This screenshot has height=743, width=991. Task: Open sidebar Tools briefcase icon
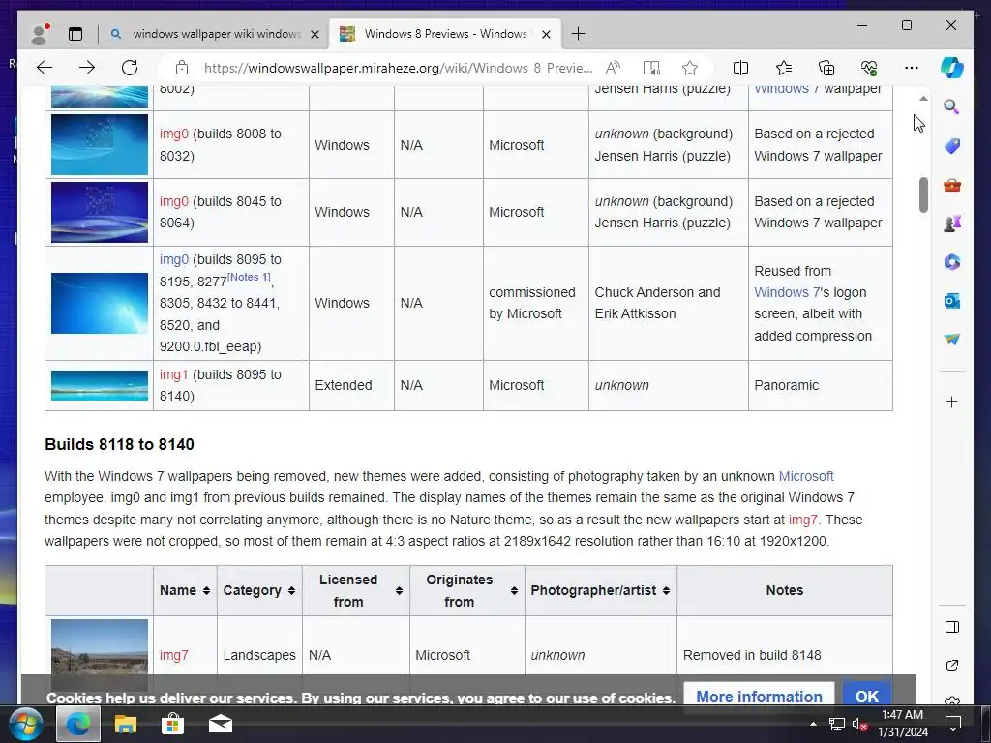[x=952, y=185]
